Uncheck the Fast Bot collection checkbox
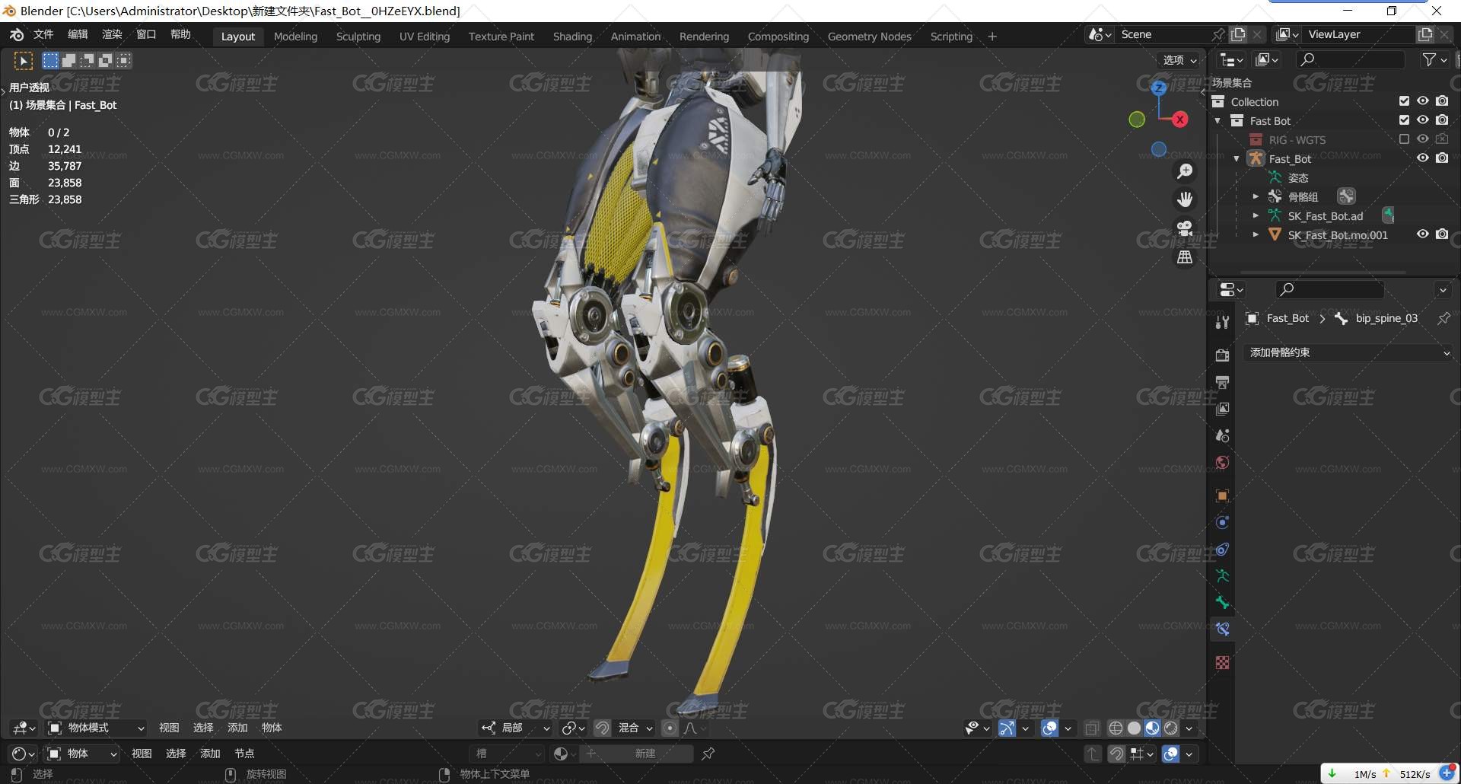The image size is (1461, 784). (x=1404, y=120)
